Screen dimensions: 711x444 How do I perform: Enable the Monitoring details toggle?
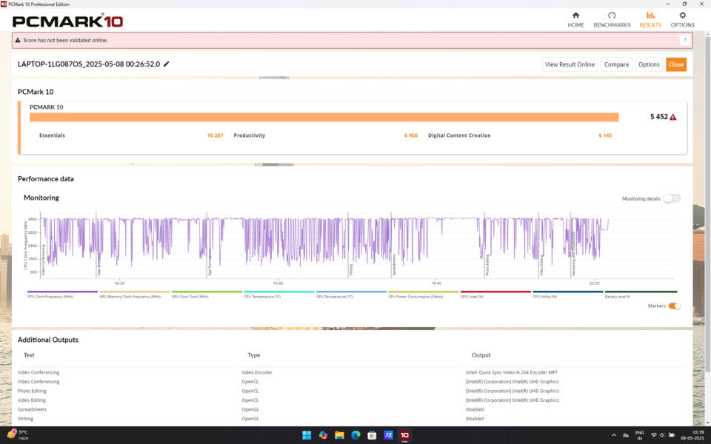point(672,198)
